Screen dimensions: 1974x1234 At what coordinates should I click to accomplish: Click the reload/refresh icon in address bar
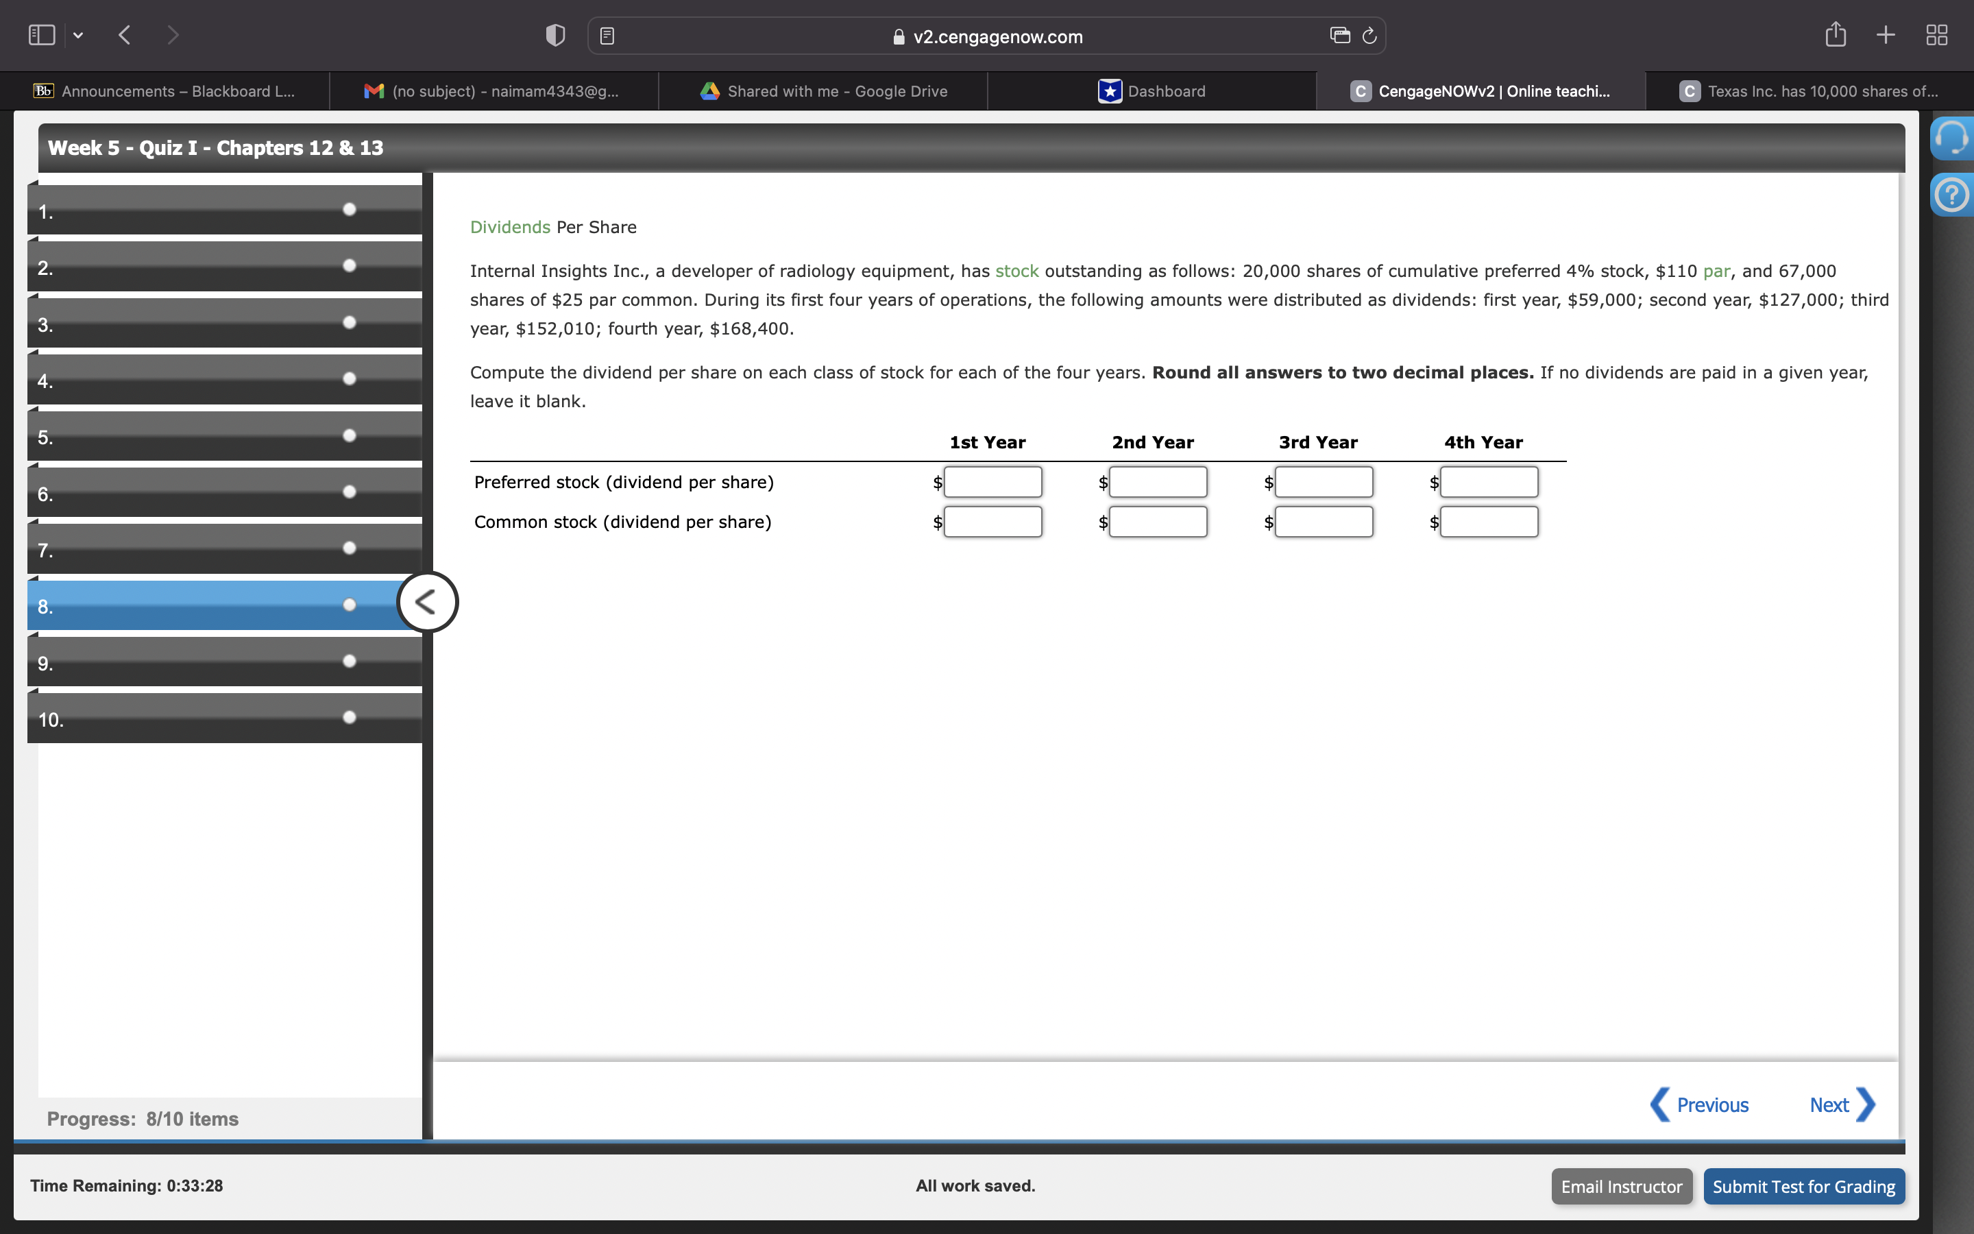[1370, 36]
